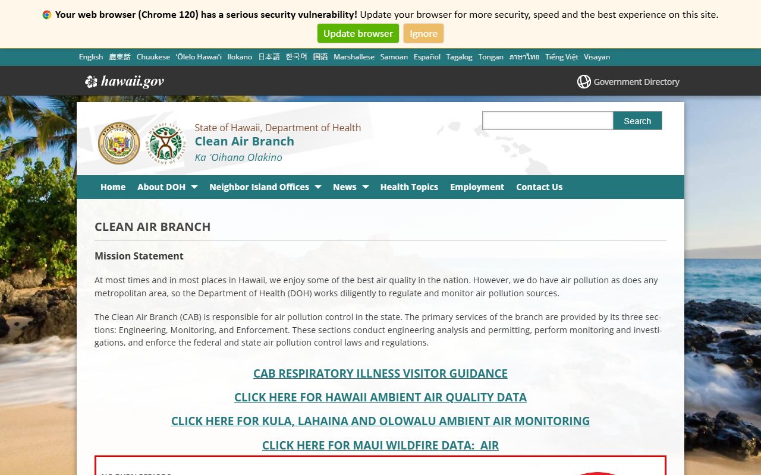Click the CLEAN AIR BRANCH page heading
This screenshot has width=761, height=475.
(x=153, y=227)
